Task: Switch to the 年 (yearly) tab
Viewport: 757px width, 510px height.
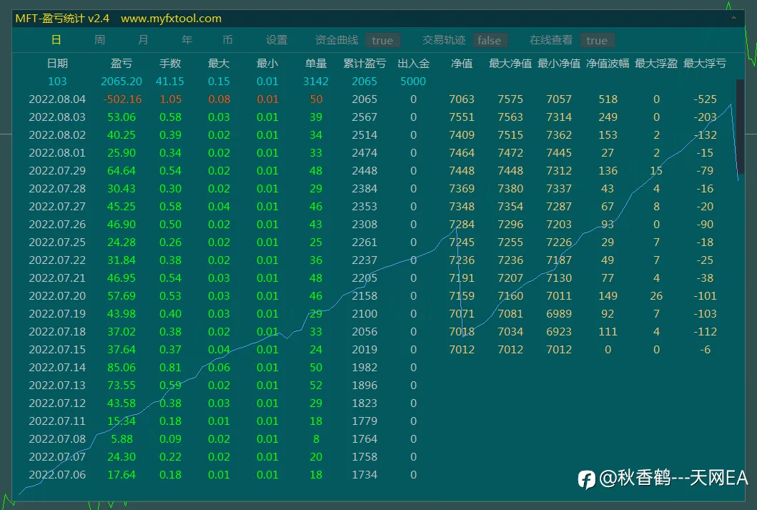Action: [187, 40]
